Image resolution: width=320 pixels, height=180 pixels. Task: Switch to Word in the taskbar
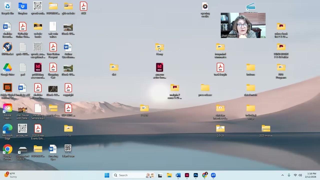coord(178,175)
